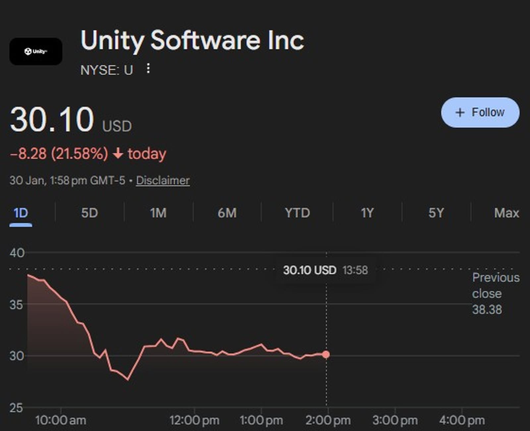The image size is (530, 431).
Task: Click the Previous close 38.38 label
Action: point(496,294)
